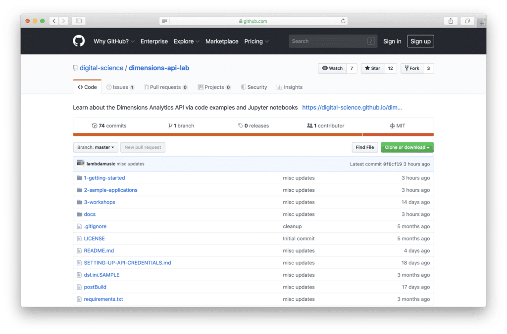Switch to the Issues tab
Image resolution: width=507 pixels, height=334 pixels.
click(120, 87)
